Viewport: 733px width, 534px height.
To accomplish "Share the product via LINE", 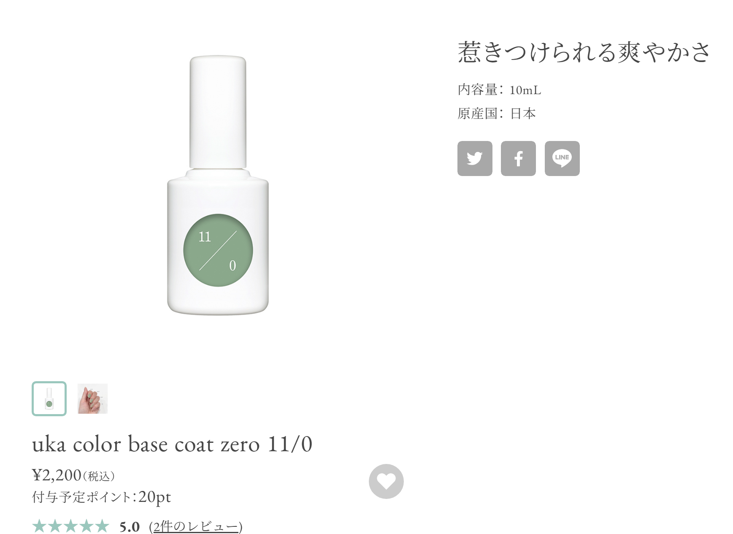I will click(562, 158).
